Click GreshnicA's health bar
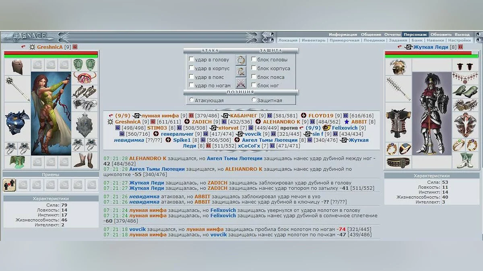483x271 pixels. pyautogui.click(x=51, y=54)
